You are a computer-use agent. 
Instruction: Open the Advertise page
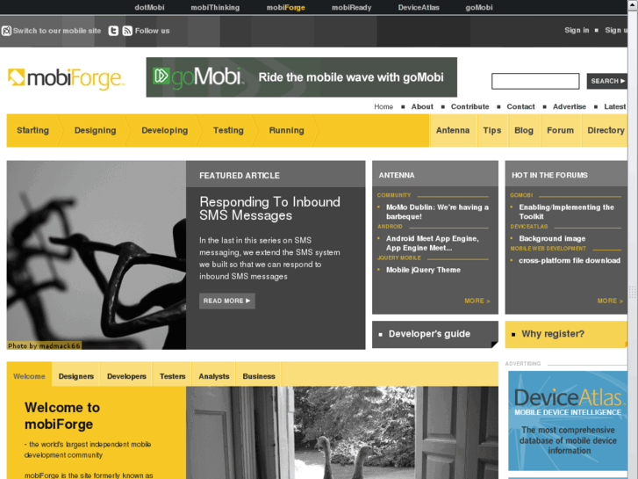(x=570, y=107)
